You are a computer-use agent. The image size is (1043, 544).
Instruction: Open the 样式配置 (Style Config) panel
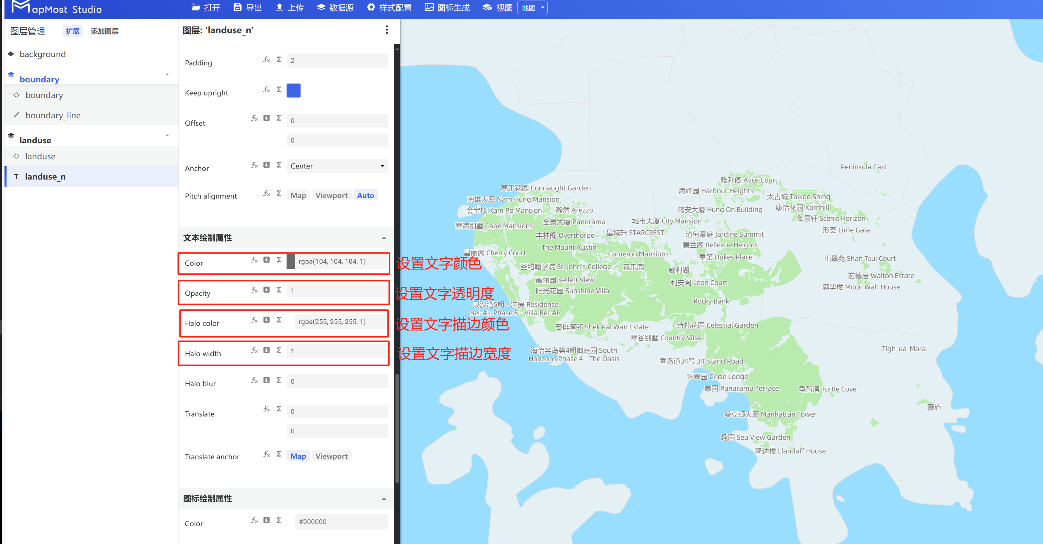pyautogui.click(x=389, y=7)
